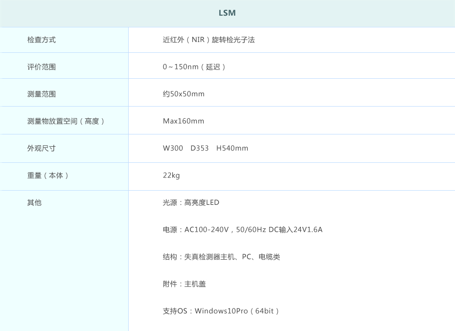The height and width of the screenshot is (331, 455).
Task: Click the 光源：高亮度LED line
Action: tap(191, 202)
